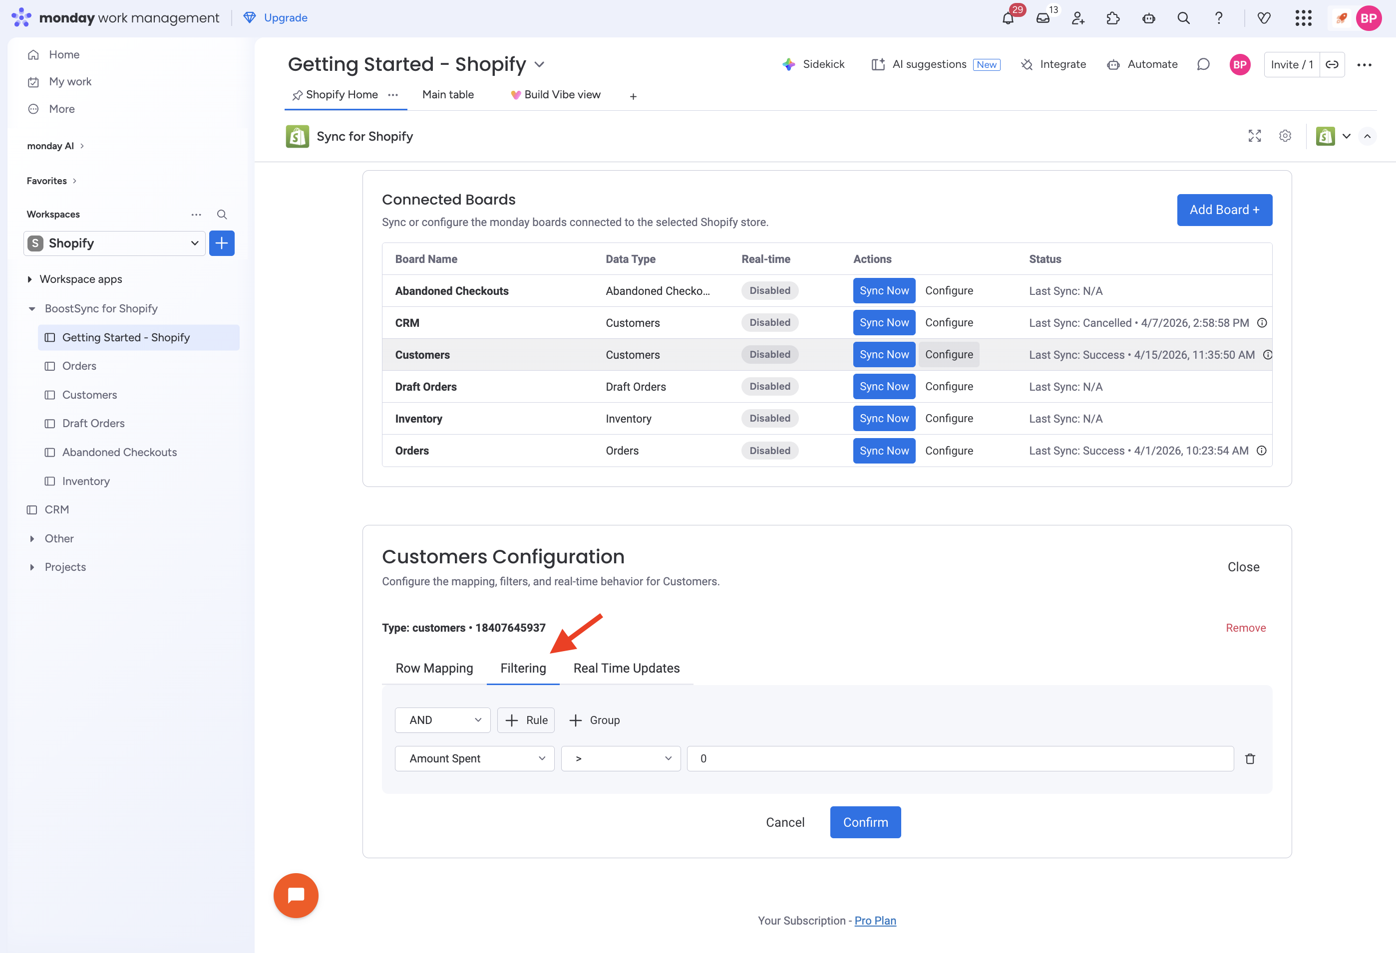1396x953 pixels.
Task: Open the inbox tray icon
Action: [x=1044, y=18]
